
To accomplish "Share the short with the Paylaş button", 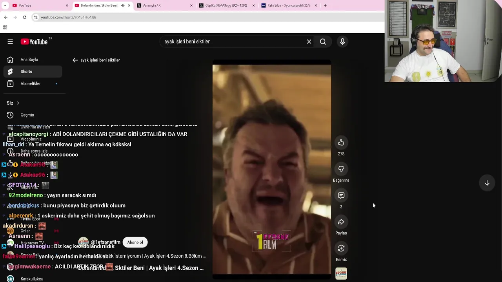I will pyautogui.click(x=341, y=222).
